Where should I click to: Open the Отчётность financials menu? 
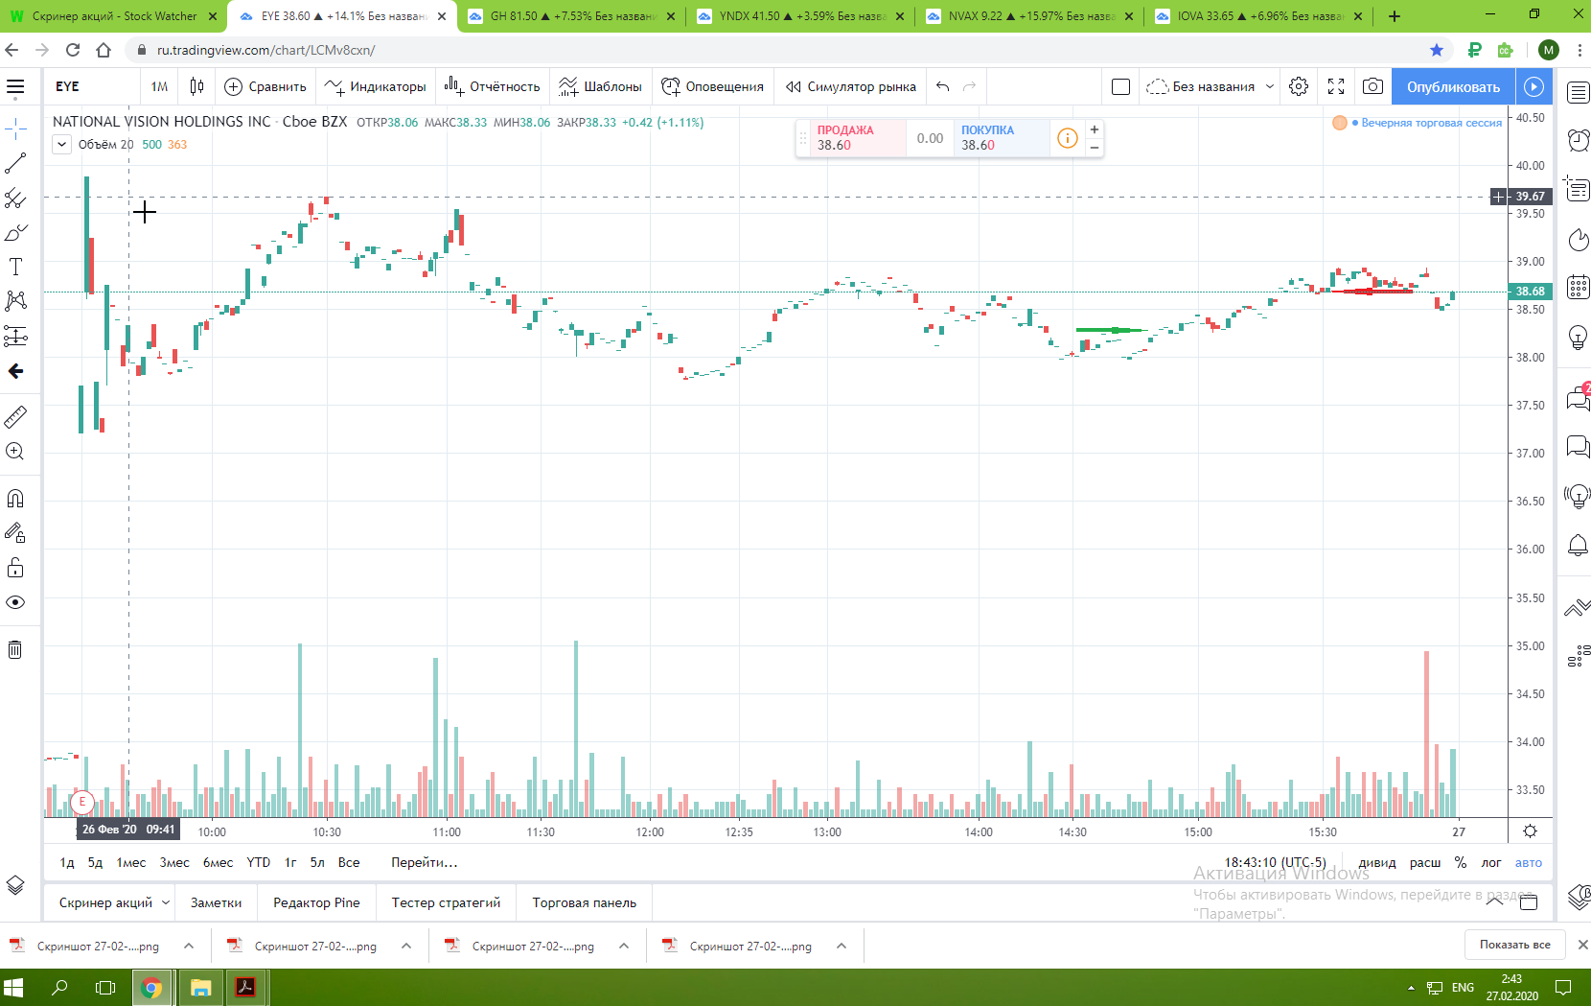(x=493, y=86)
